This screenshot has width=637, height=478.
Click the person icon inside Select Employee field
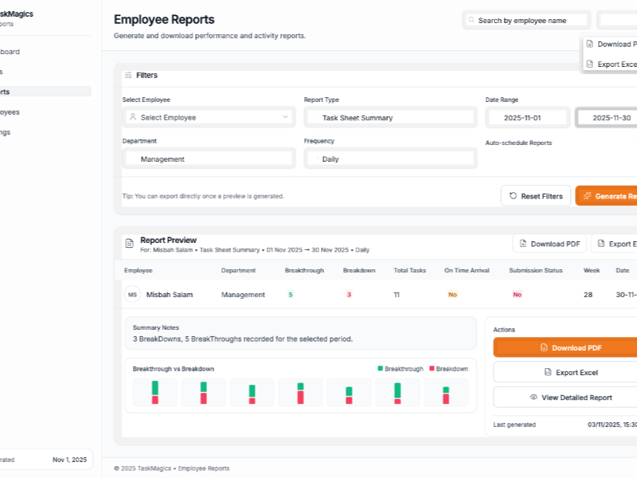click(133, 117)
